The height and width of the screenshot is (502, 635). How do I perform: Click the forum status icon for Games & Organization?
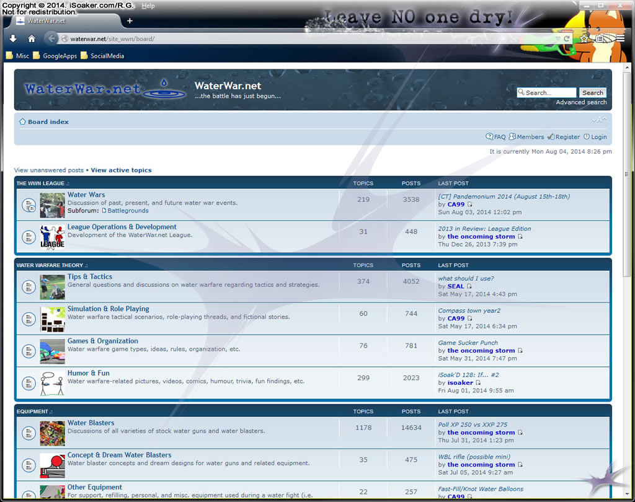[29, 351]
